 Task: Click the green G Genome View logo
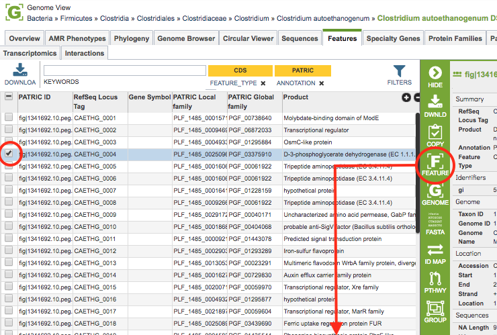(x=14, y=12)
